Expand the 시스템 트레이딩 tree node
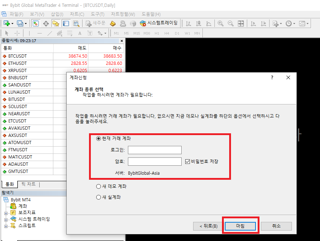The image size is (320, 241). click(6, 220)
